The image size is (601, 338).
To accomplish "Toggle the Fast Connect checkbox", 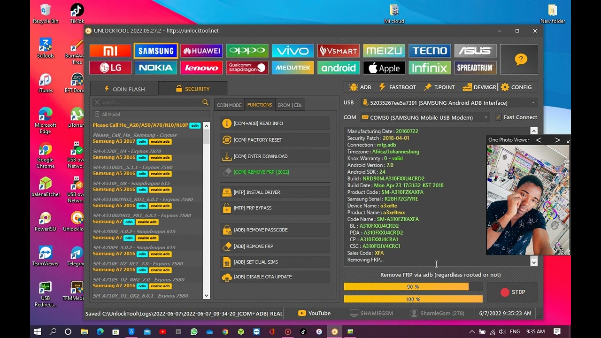I will click(x=498, y=117).
